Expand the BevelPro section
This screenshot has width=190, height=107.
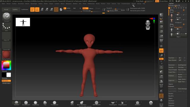click(171, 96)
